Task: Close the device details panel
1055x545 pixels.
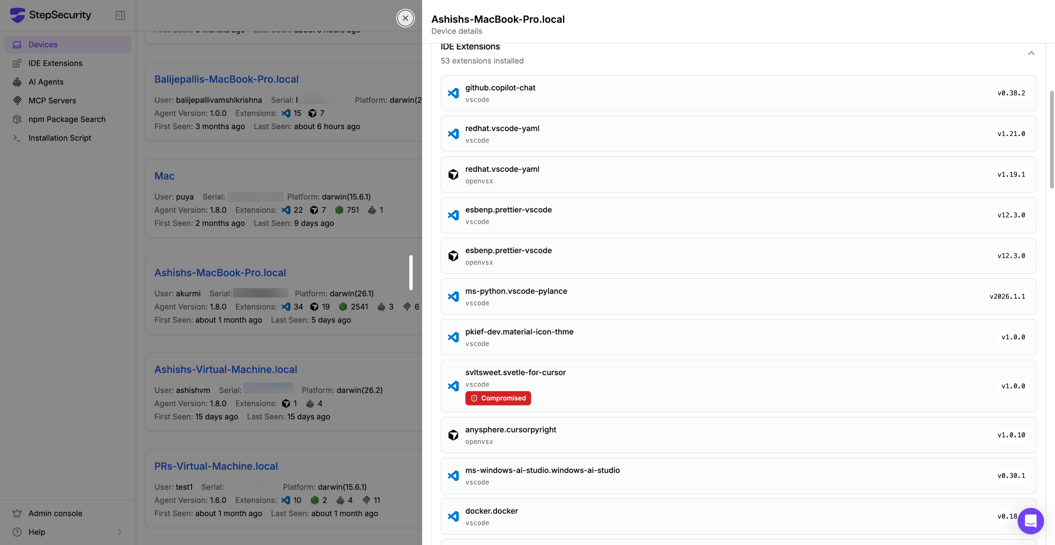Action: tap(405, 18)
